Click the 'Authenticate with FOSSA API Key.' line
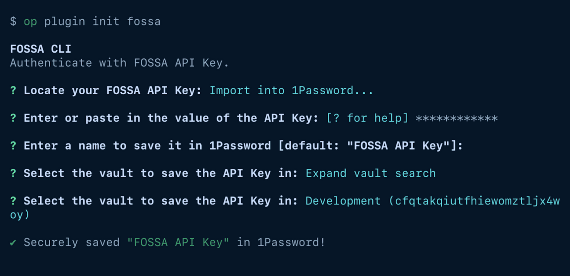This screenshot has width=570, height=276. [119, 63]
